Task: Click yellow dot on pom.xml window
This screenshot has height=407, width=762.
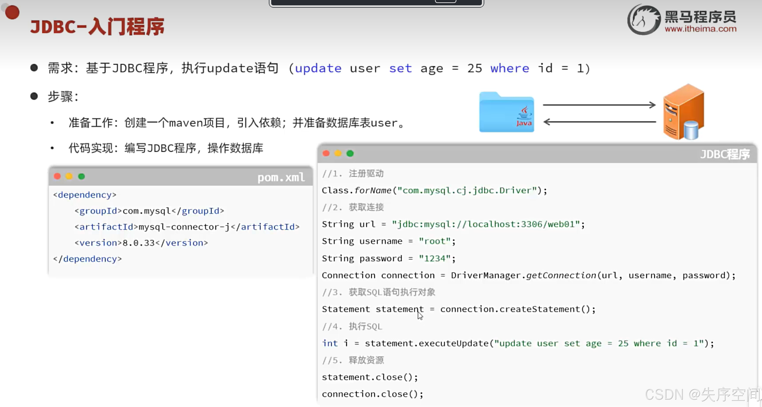Action: [x=69, y=177]
